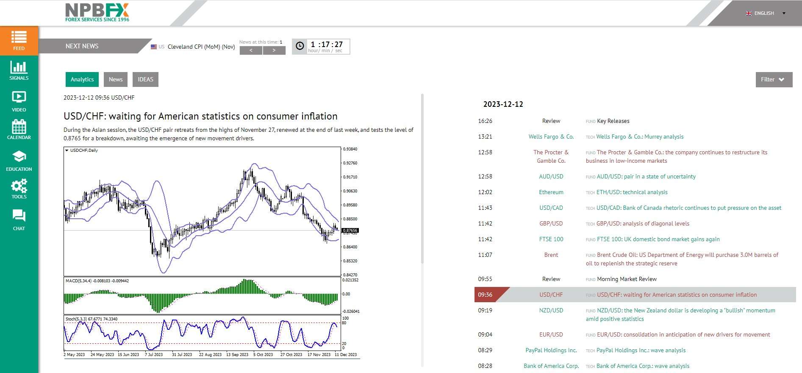Expand the Filter dropdown
The image size is (802, 373).
pos(774,79)
